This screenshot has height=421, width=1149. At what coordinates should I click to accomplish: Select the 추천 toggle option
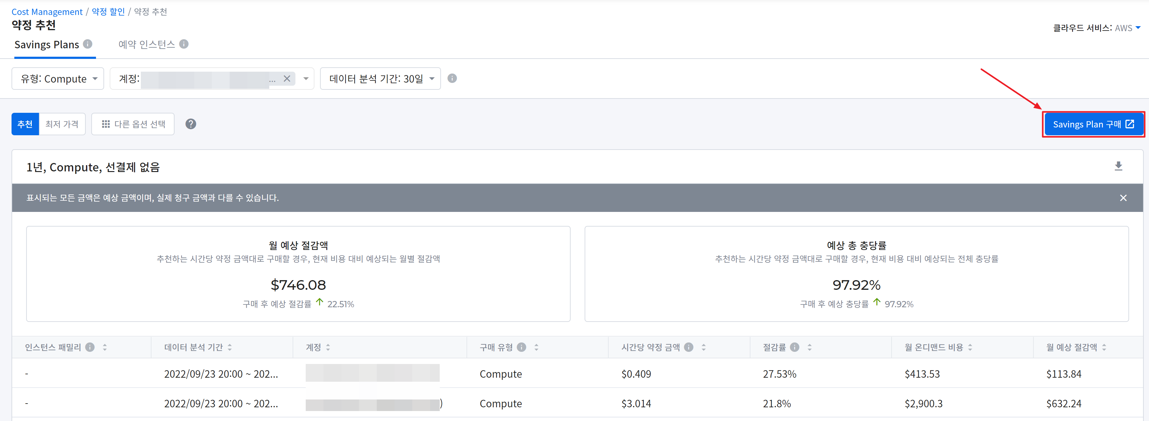coord(25,124)
